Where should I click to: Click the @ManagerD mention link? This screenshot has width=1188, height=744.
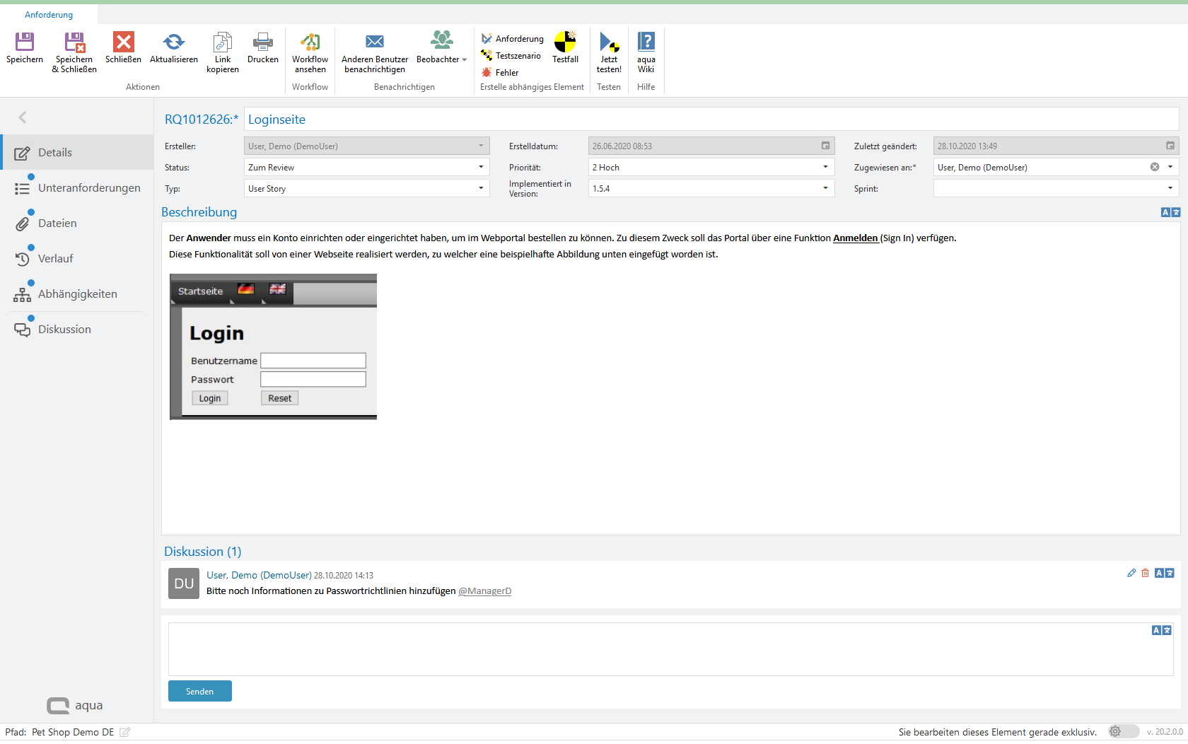tap(484, 591)
